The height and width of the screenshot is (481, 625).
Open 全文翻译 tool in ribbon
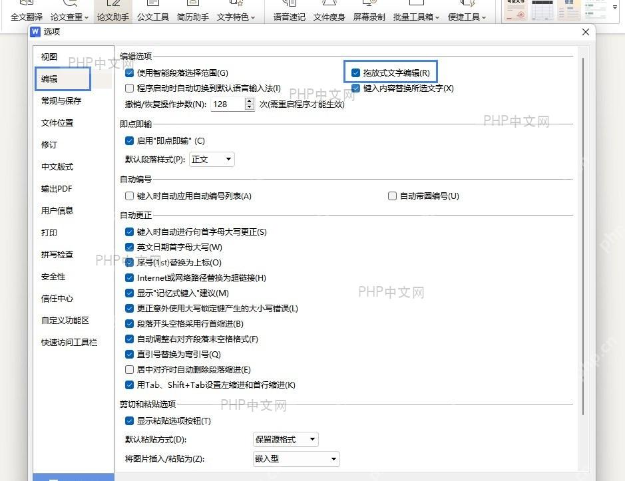[x=27, y=11]
